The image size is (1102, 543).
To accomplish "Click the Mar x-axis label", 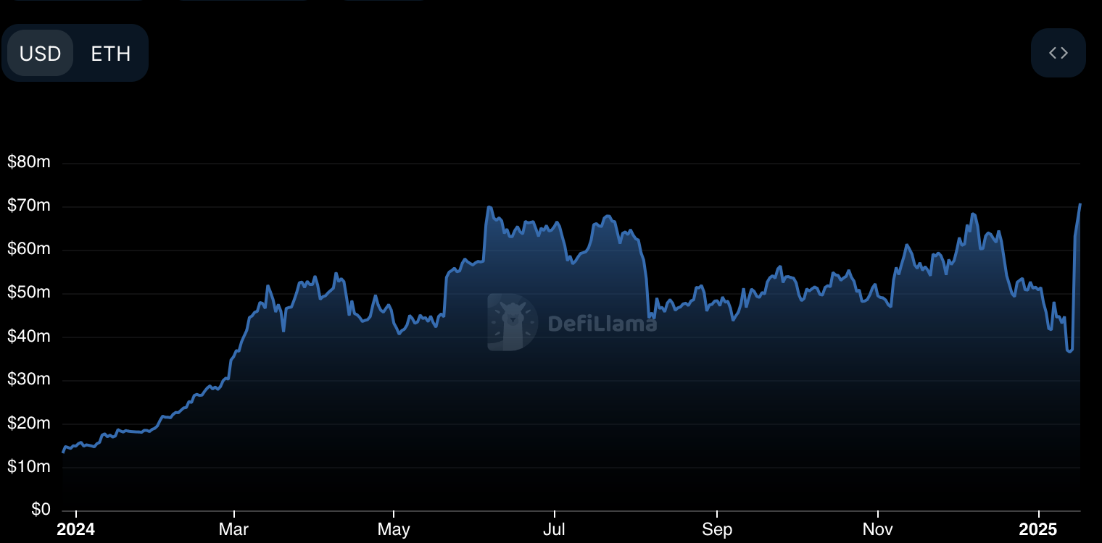I will pos(234,530).
